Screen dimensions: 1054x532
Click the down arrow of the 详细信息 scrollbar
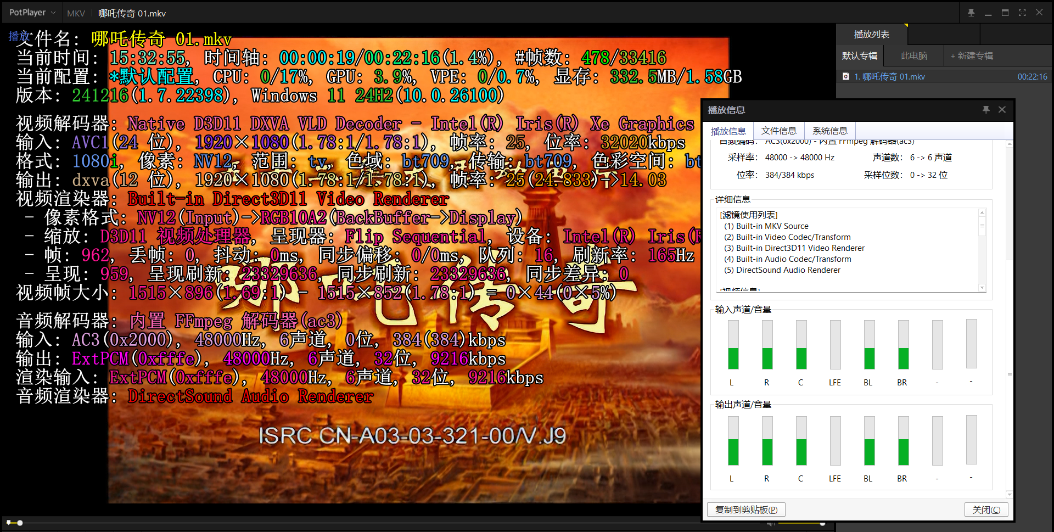tap(982, 288)
